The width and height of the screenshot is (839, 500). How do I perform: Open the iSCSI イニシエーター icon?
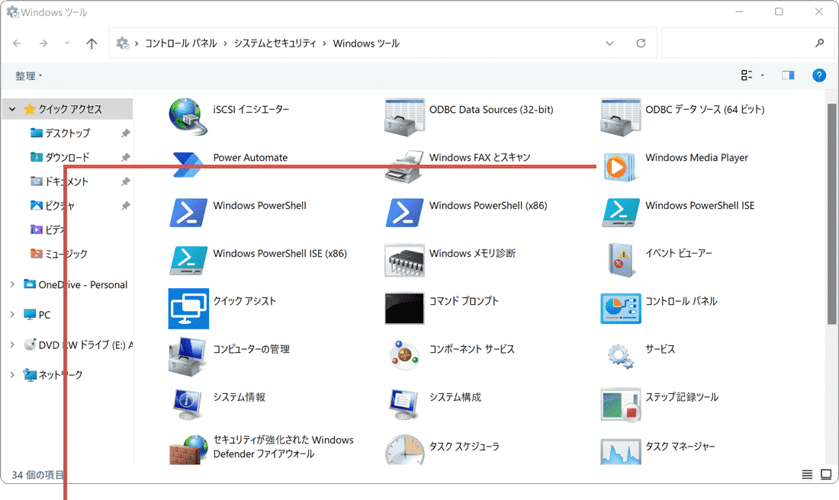188,117
